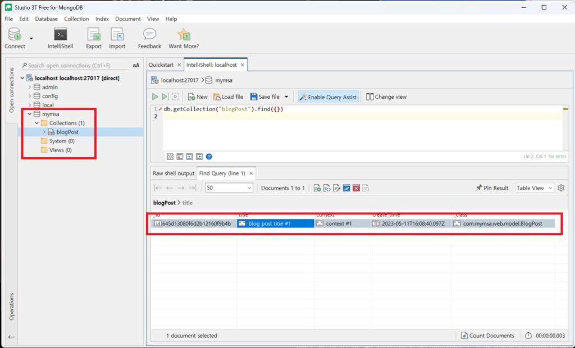
Task: Click the Load file button
Action: click(x=228, y=97)
